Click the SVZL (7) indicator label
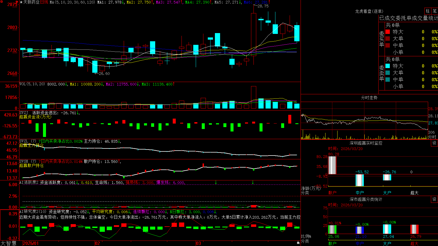The width and height of the screenshot is (438, 246). [x=28, y=141]
